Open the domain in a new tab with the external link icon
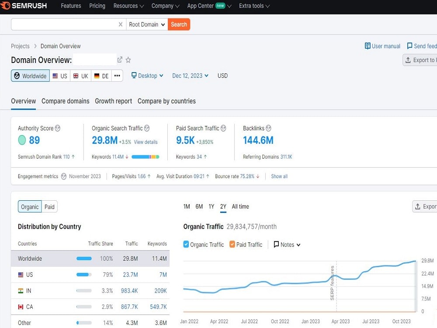Image resolution: width=437 pixels, height=328 pixels. [120, 59]
